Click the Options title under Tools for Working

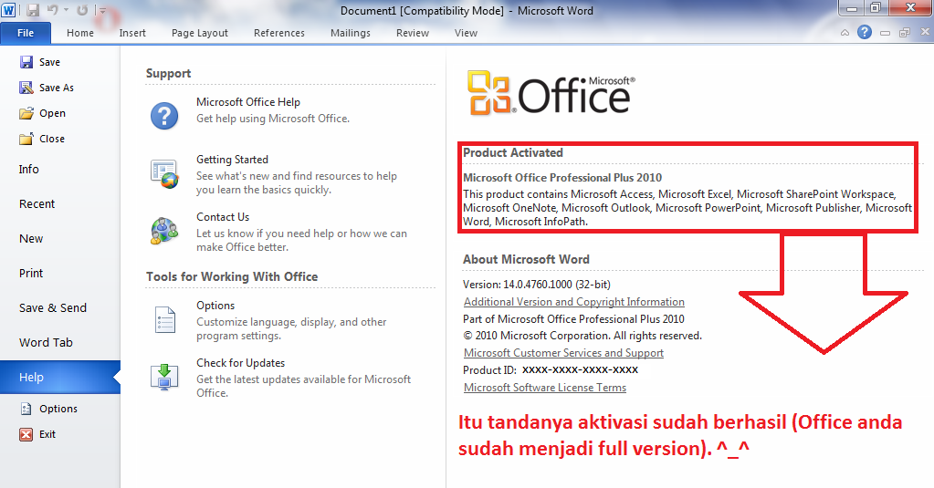click(x=215, y=306)
